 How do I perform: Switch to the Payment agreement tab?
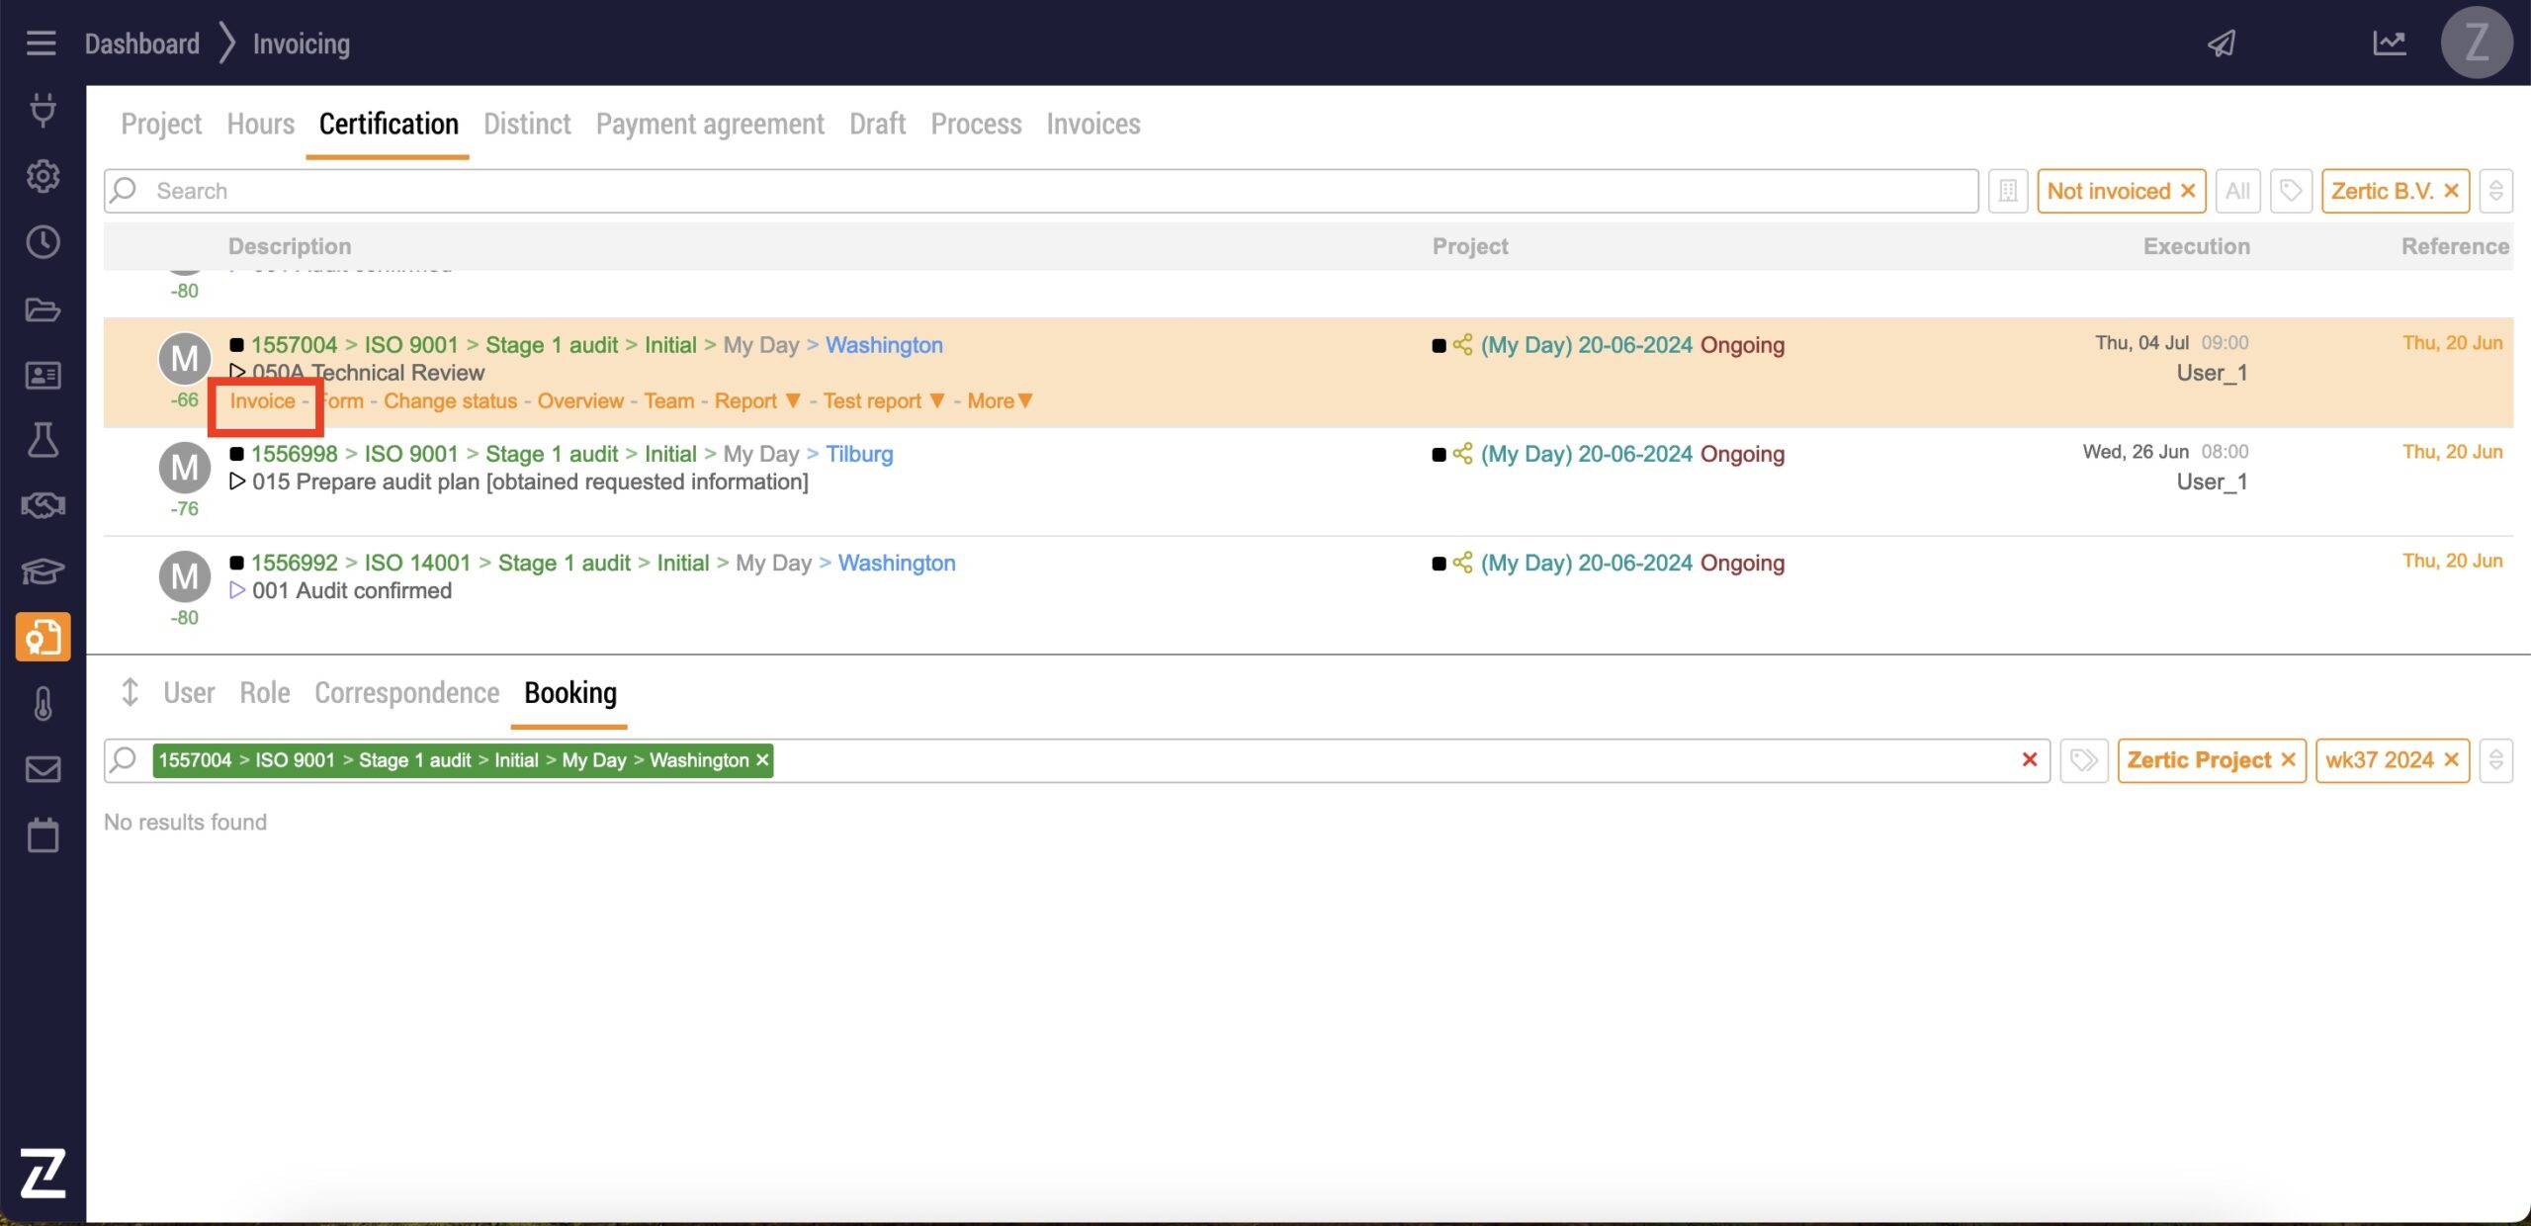click(x=709, y=125)
